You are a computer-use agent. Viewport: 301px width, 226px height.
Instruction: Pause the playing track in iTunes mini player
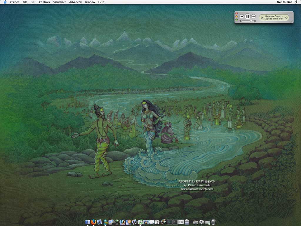[x=248, y=16]
